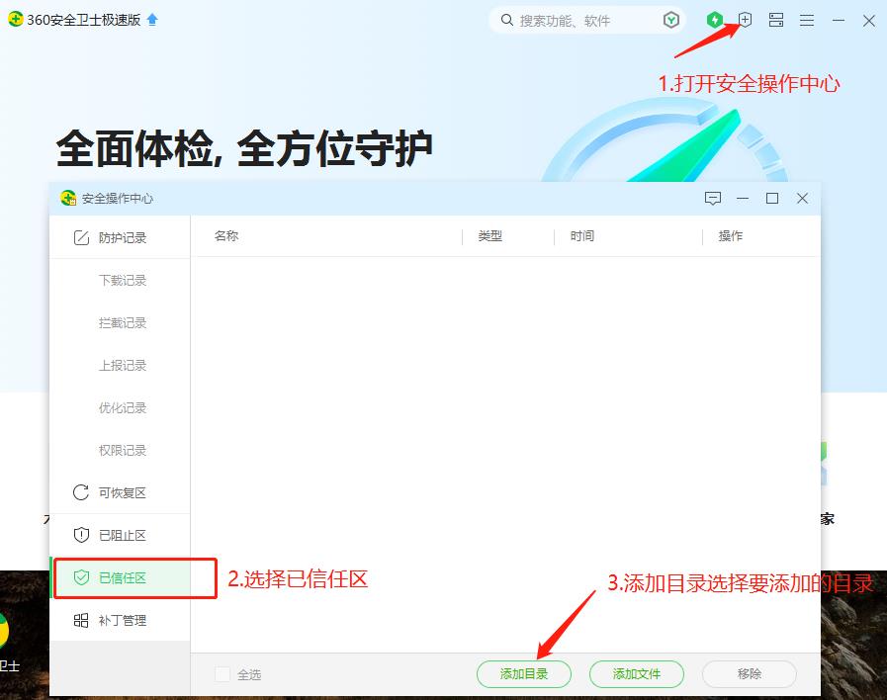Image resolution: width=887 pixels, height=700 pixels.
Task: Click the 移除 button
Action: tap(749, 673)
